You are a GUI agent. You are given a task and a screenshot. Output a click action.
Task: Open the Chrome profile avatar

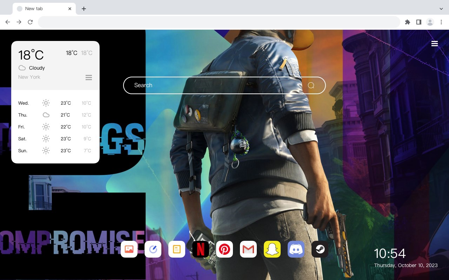pos(430,22)
